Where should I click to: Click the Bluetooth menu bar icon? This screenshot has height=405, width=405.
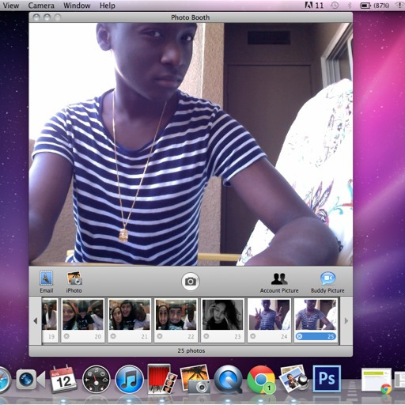click(350, 6)
